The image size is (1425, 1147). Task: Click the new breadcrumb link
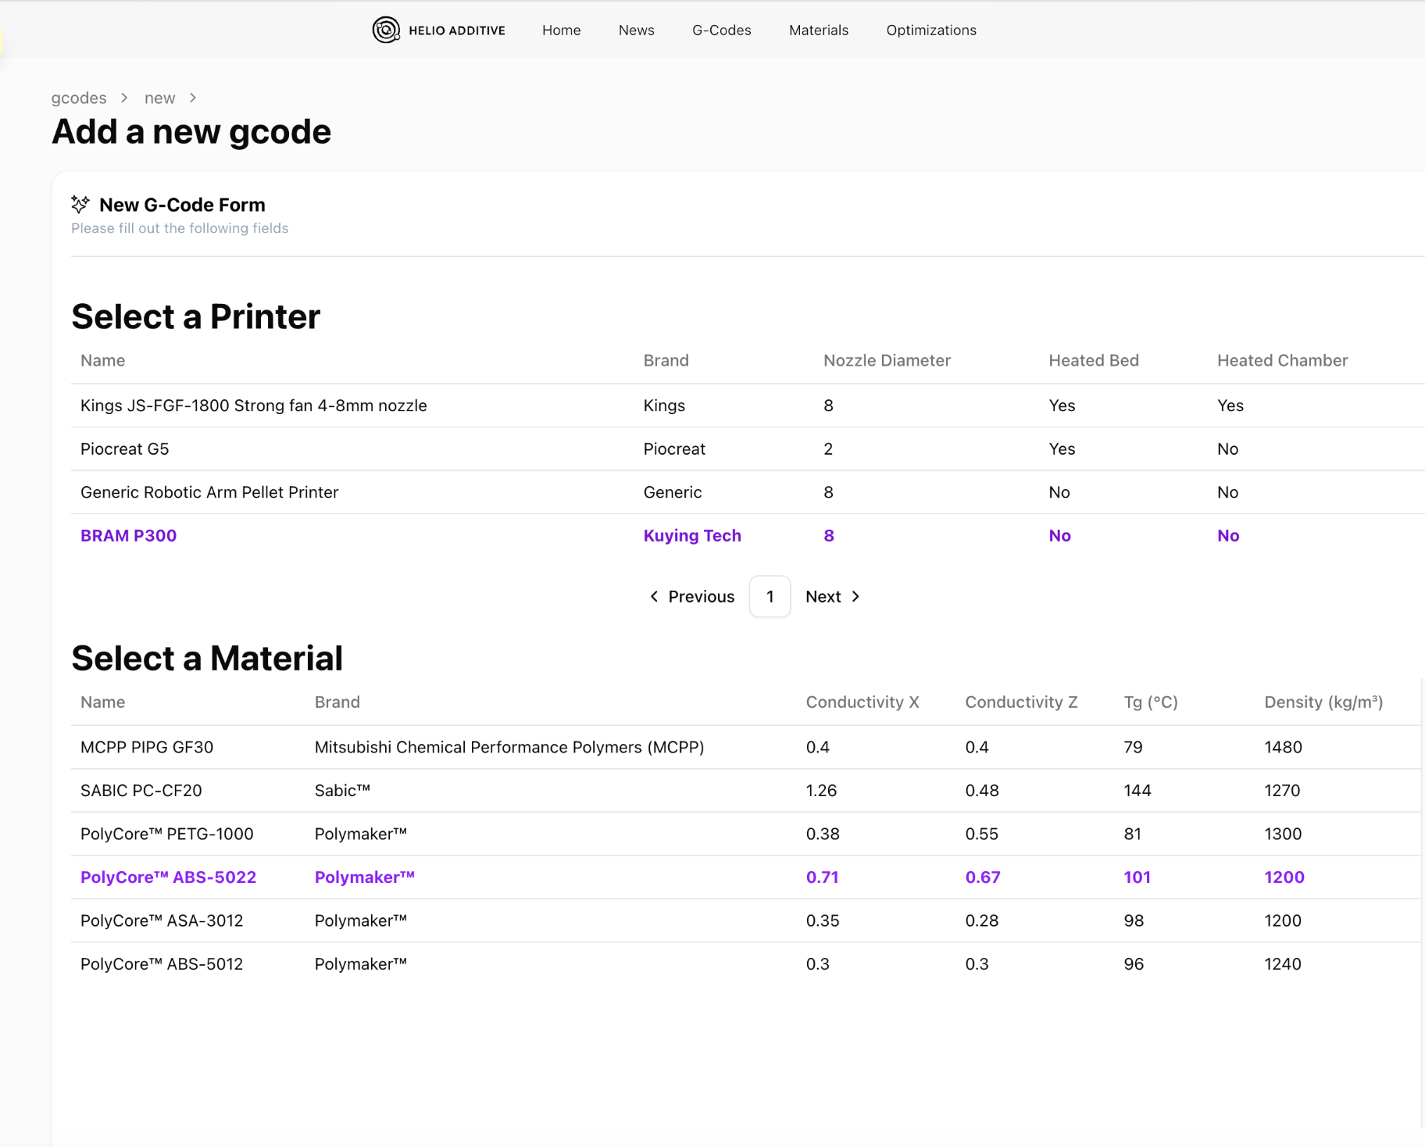(159, 98)
